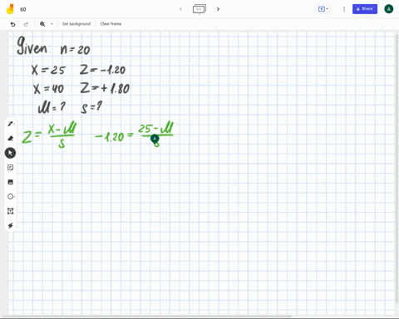
Task: Click the green '-1.20 =' writing
Action: tap(114, 136)
